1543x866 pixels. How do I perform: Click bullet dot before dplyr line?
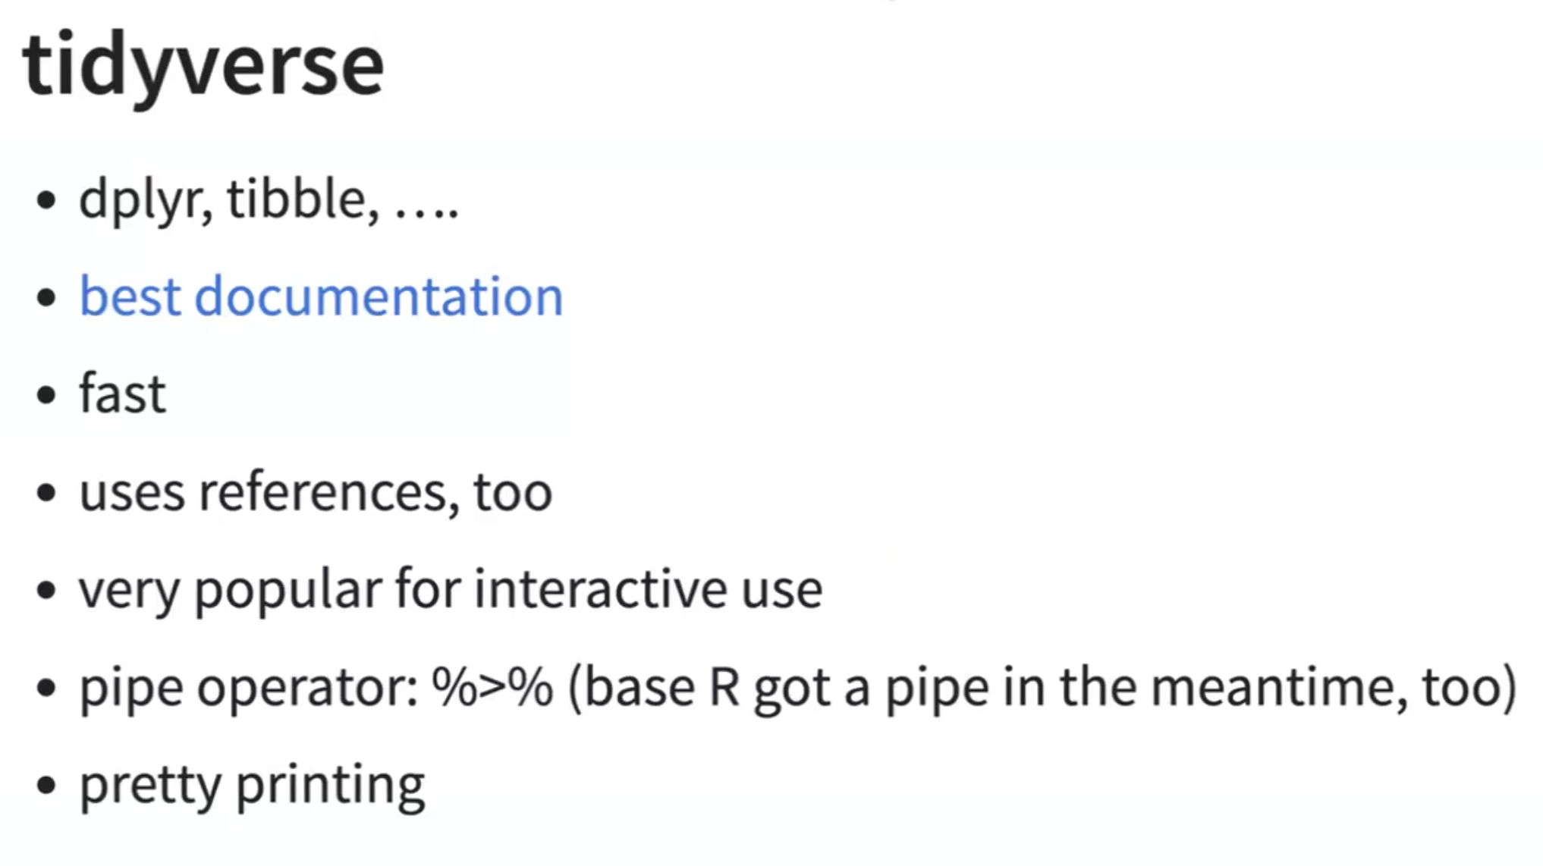(x=46, y=201)
